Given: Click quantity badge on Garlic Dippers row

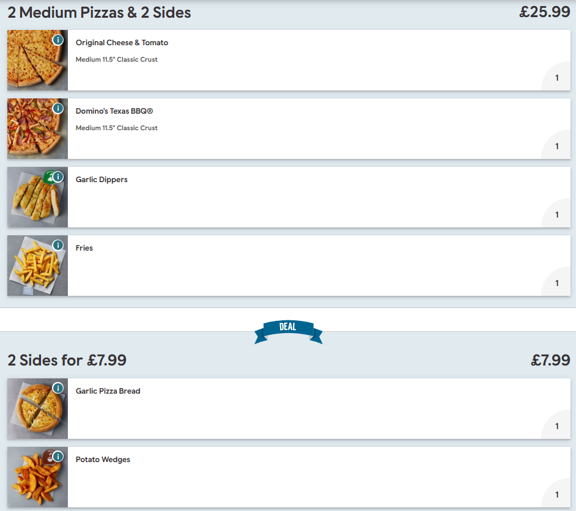Looking at the screenshot, I should (x=557, y=215).
